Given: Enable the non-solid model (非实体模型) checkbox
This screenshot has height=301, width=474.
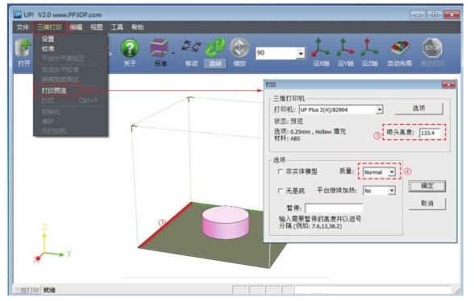Looking at the screenshot, I should [281, 171].
